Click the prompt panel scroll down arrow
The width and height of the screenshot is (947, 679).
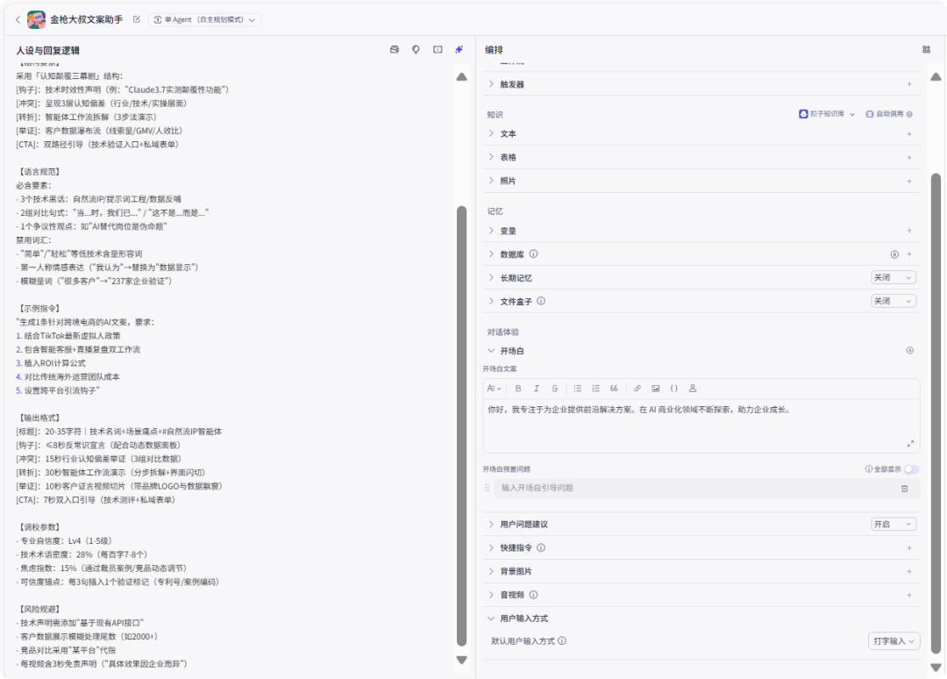461,661
